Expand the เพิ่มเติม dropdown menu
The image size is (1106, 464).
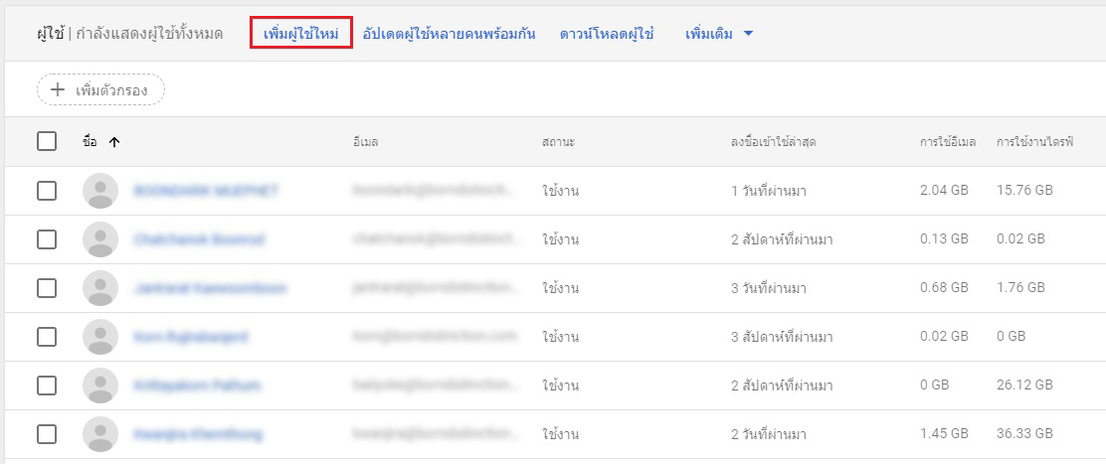pos(719,34)
